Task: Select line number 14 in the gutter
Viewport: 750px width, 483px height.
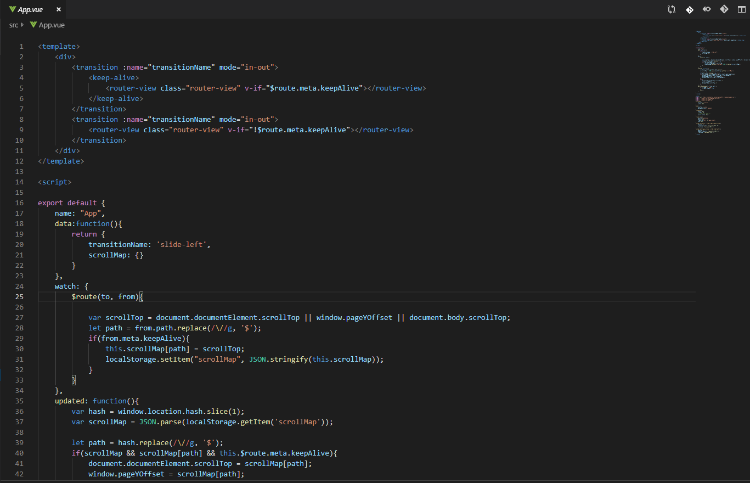Action: pyautogui.click(x=19, y=182)
